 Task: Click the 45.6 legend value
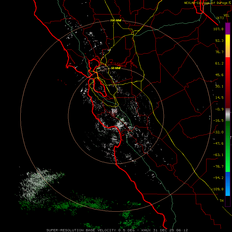(219, 75)
